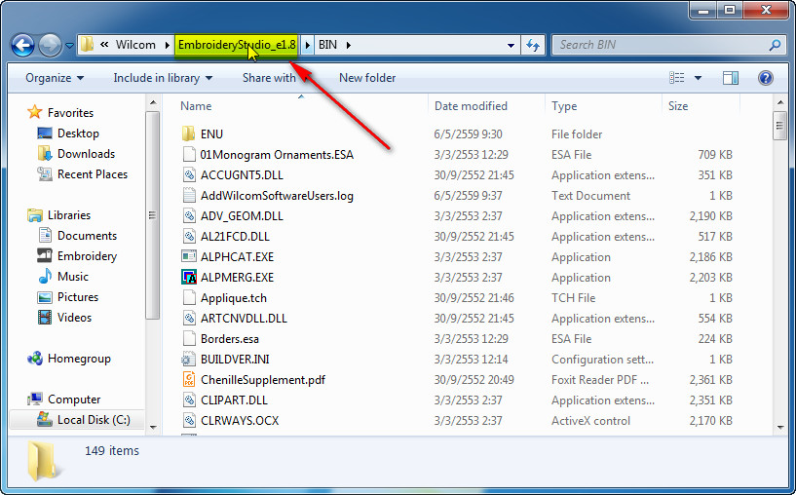Select the ALPMERG.EXE application icon
Viewport: 796px width, 495px height.
click(189, 277)
